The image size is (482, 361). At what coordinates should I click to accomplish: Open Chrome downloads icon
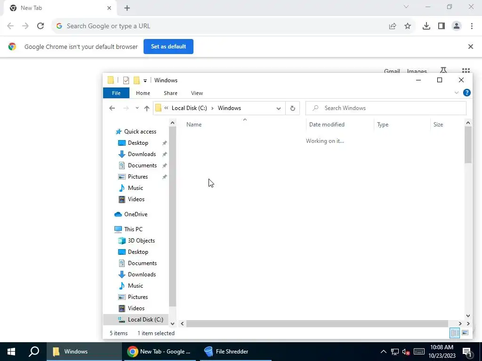click(x=426, y=26)
